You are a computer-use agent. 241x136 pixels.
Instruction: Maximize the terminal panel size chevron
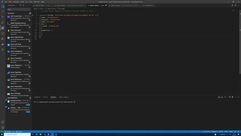[235, 97]
